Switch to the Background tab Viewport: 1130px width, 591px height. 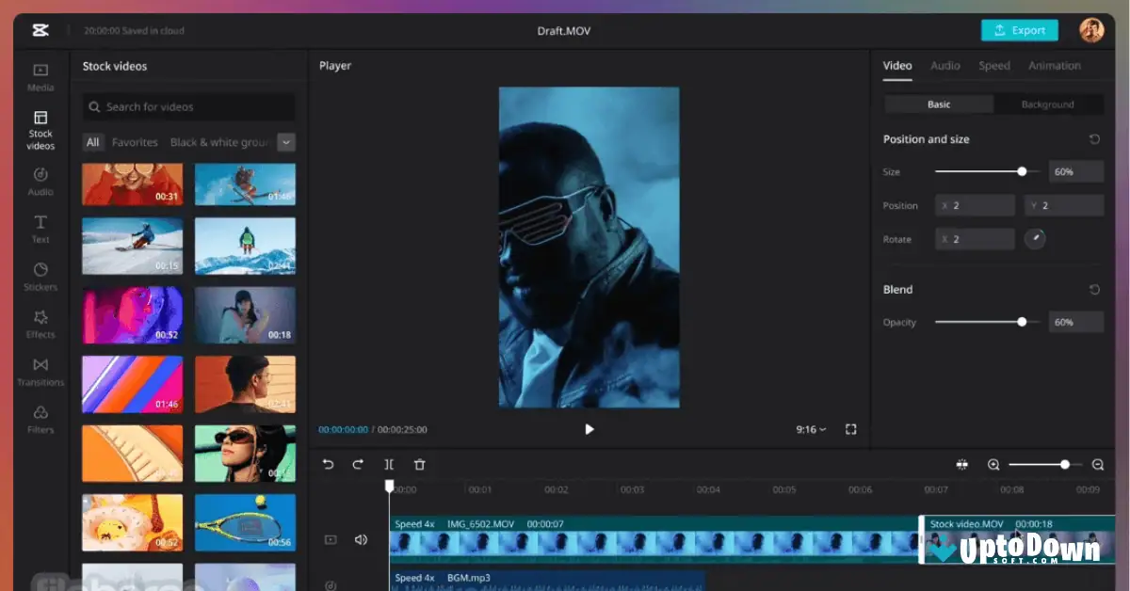click(x=1049, y=104)
